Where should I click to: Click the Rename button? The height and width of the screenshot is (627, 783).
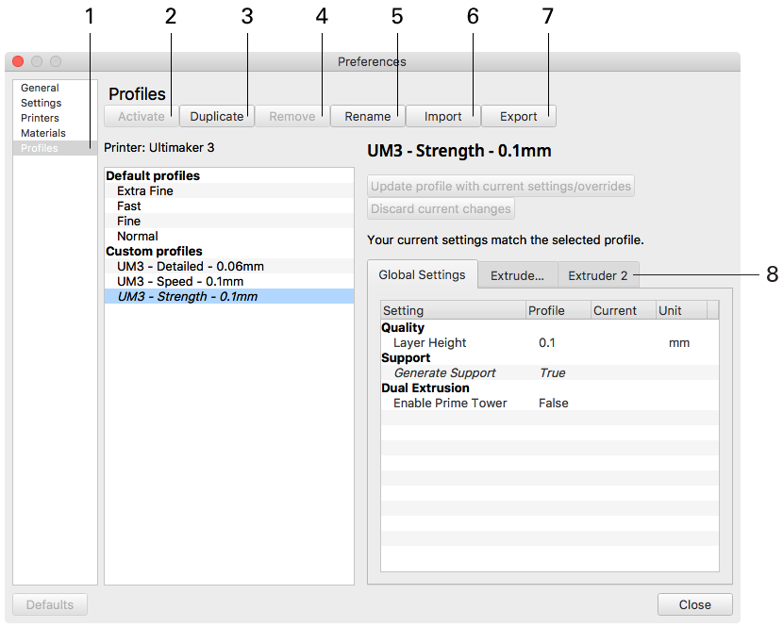click(x=367, y=116)
